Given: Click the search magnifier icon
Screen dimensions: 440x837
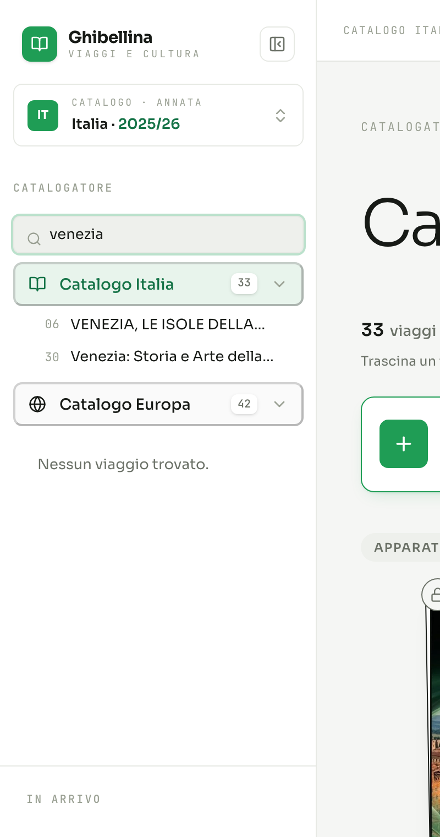Looking at the screenshot, I should tap(34, 238).
